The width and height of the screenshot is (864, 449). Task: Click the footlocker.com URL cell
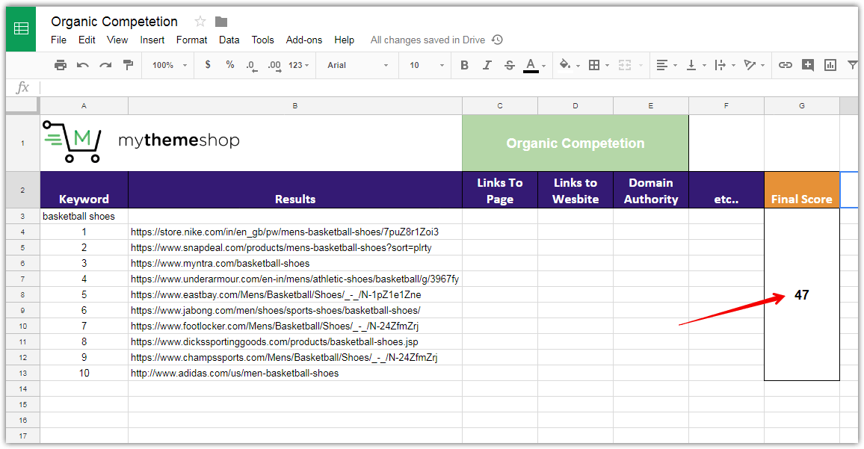pyautogui.click(x=294, y=326)
